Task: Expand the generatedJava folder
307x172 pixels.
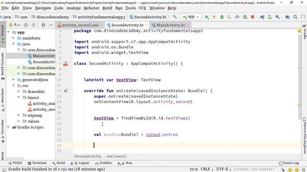Action: pos(13,80)
